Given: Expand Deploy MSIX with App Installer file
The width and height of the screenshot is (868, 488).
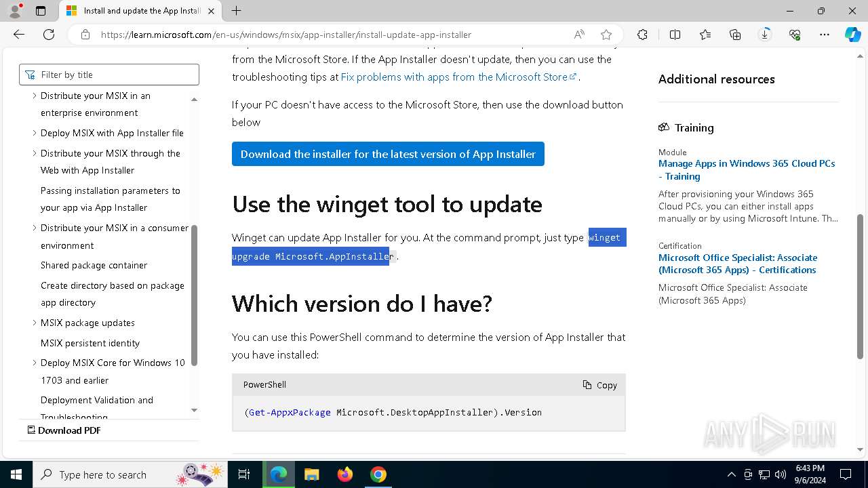Looking at the screenshot, I should [35, 133].
